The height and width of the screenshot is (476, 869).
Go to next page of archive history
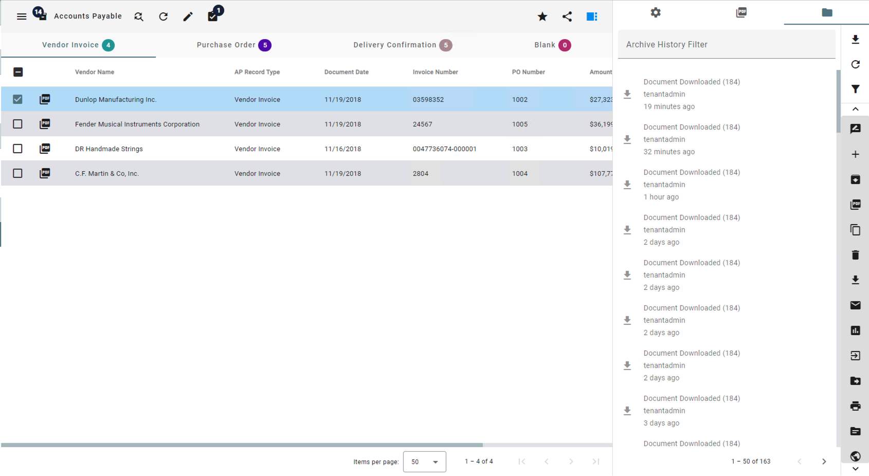coord(824,462)
